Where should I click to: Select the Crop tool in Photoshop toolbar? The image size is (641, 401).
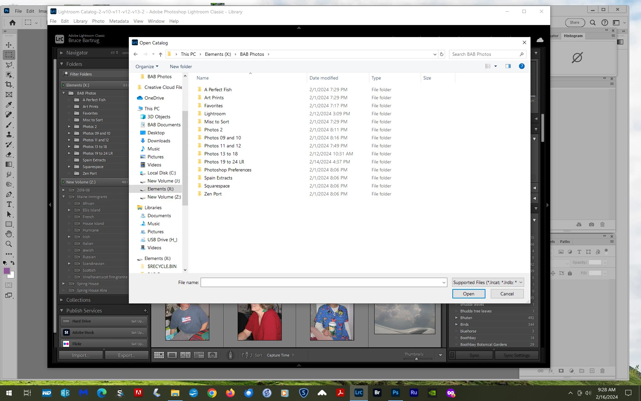pos(9,85)
